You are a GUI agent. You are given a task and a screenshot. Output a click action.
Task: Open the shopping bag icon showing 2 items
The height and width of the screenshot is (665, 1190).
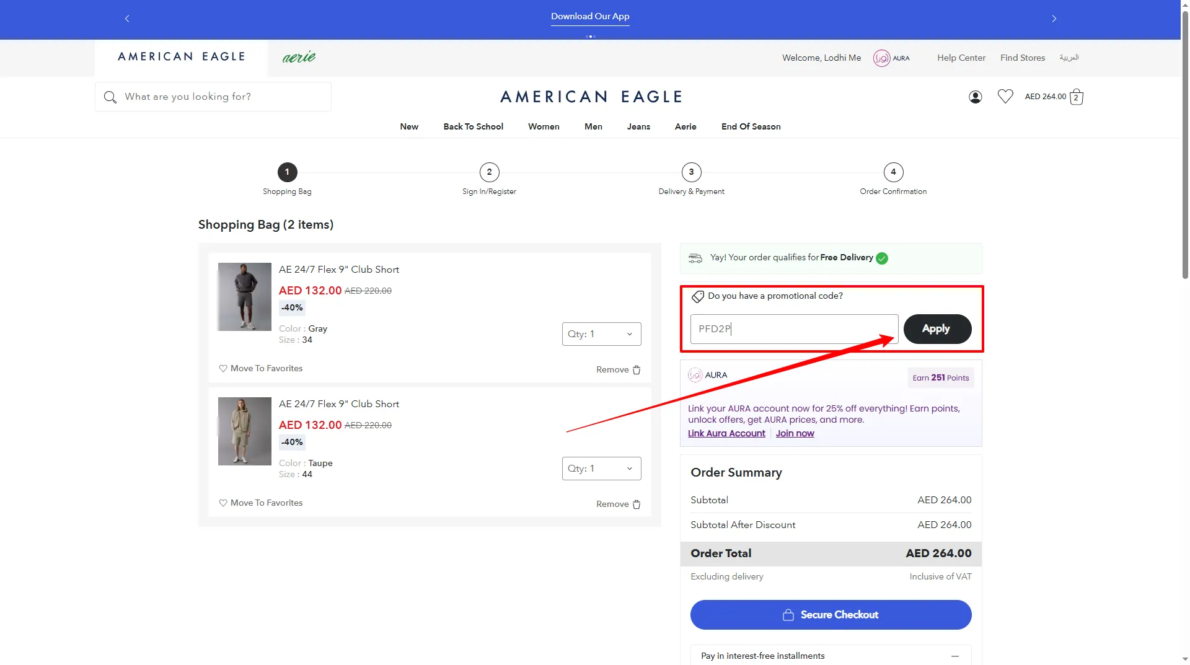coord(1077,97)
